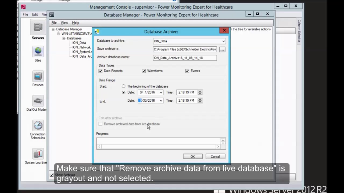The image size is (344, 193).
Task: Click the Database Archive dialog title icon
Action: coord(97,32)
